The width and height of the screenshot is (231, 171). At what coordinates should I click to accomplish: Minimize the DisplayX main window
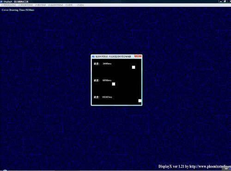[221, 1]
